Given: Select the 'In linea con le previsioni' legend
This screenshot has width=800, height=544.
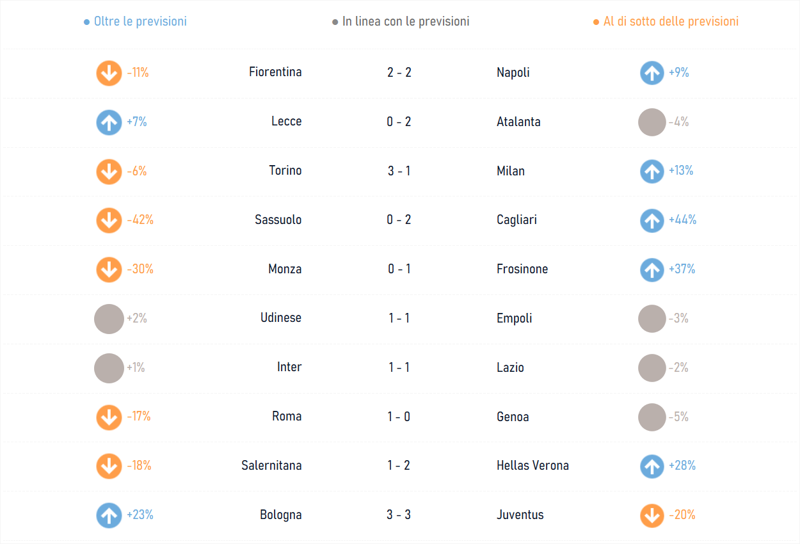Looking at the screenshot, I should [401, 21].
